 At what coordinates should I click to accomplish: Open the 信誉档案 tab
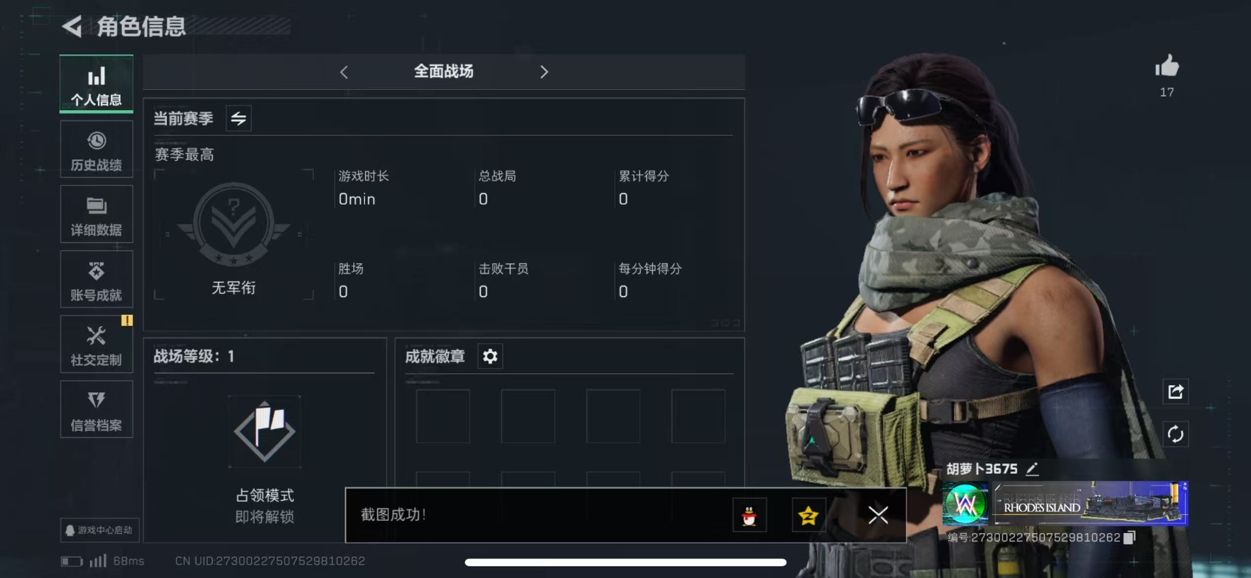[96, 410]
